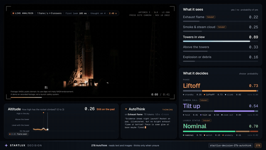Click the tilt up legend dot
This screenshot has height=150, width=266.
point(201,115)
